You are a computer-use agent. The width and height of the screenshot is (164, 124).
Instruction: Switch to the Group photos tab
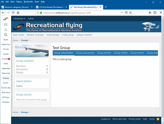[104, 53]
